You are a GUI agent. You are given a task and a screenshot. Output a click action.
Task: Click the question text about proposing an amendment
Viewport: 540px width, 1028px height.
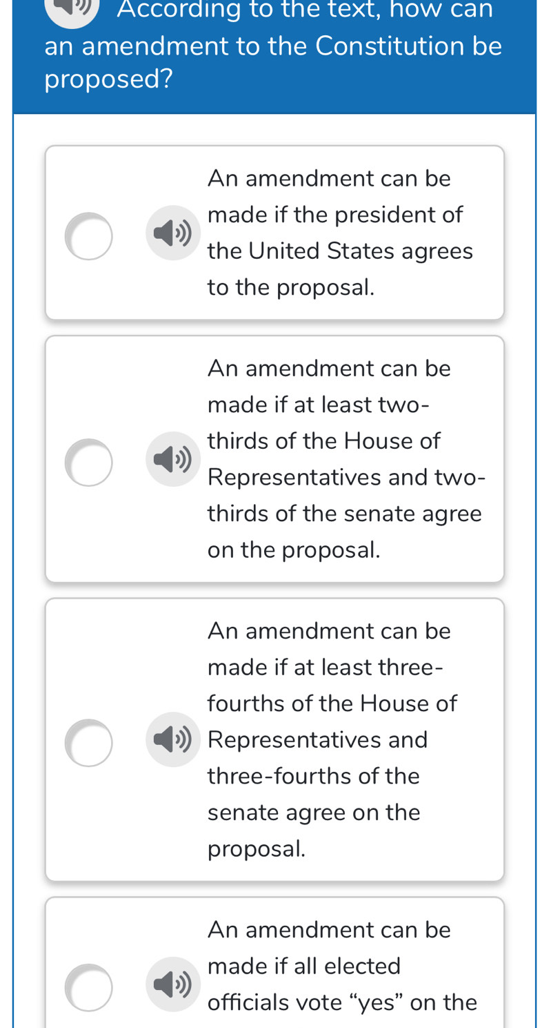tap(272, 46)
